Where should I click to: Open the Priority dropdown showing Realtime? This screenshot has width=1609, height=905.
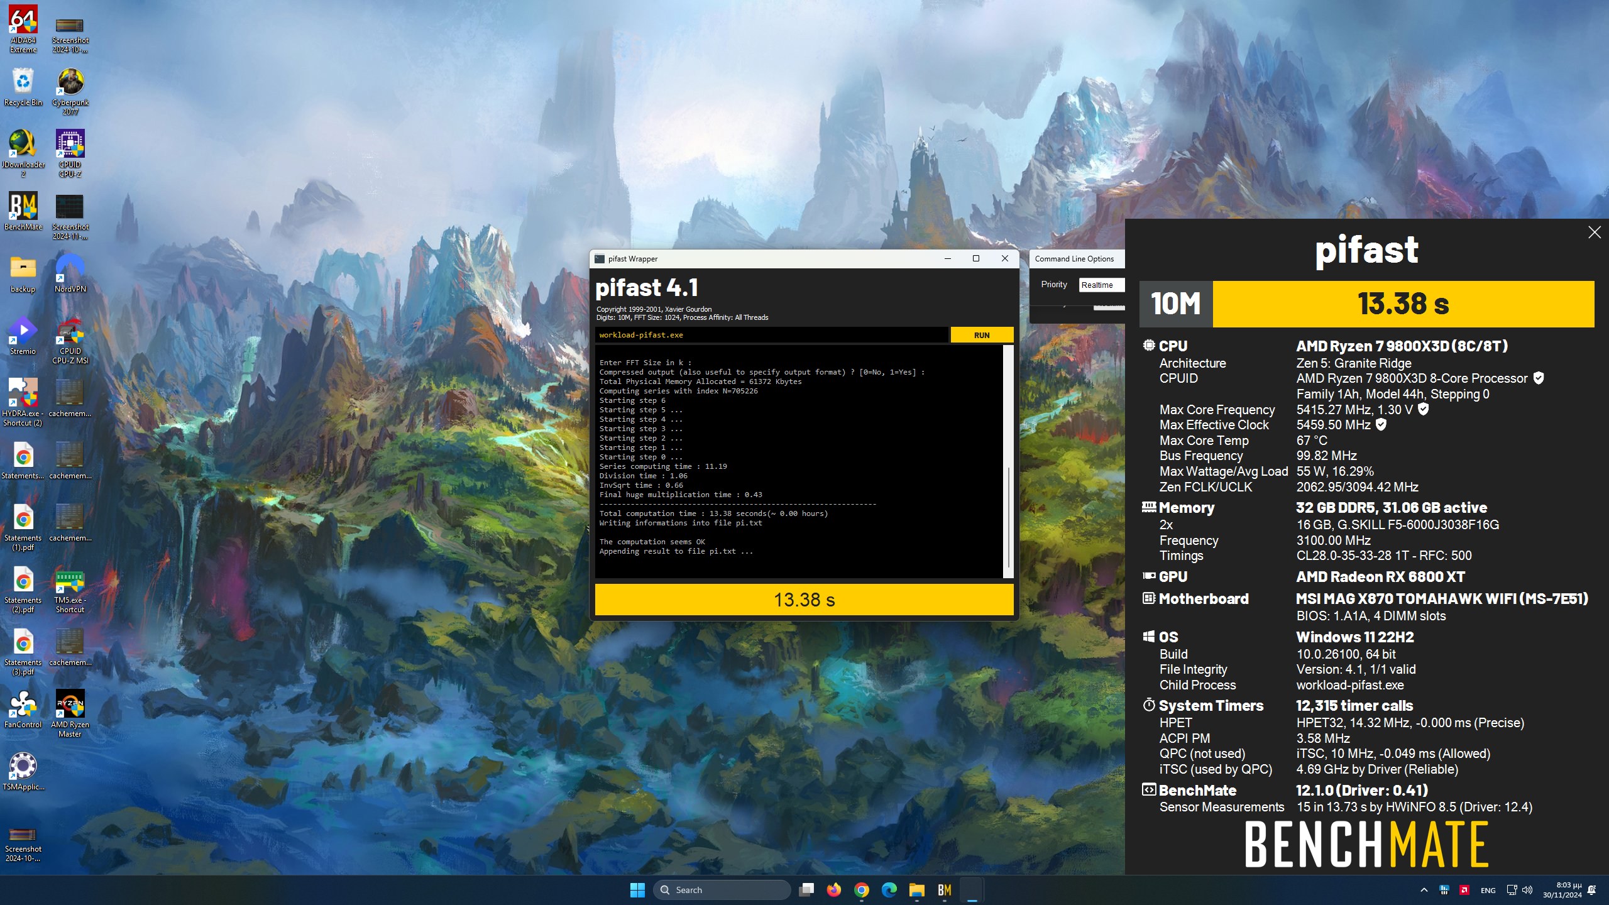tap(1101, 285)
